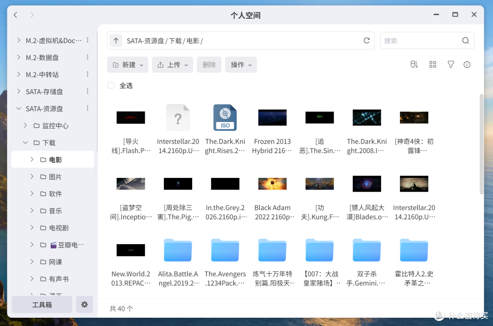
Task: Jump to SATA-资源盘 in the breadcrumb
Action: point(145,41)
